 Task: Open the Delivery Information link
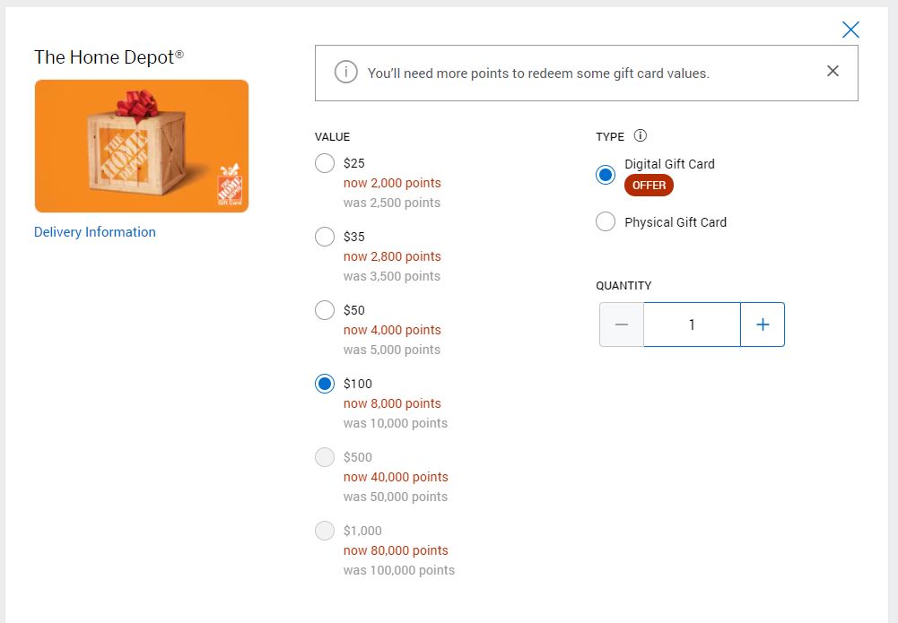tap(94, 231)
